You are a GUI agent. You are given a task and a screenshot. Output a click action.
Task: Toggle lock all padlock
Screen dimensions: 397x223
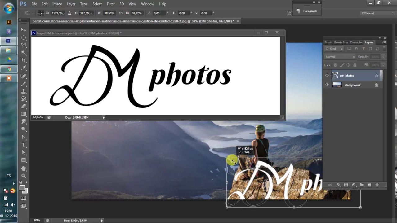point(355,65)
